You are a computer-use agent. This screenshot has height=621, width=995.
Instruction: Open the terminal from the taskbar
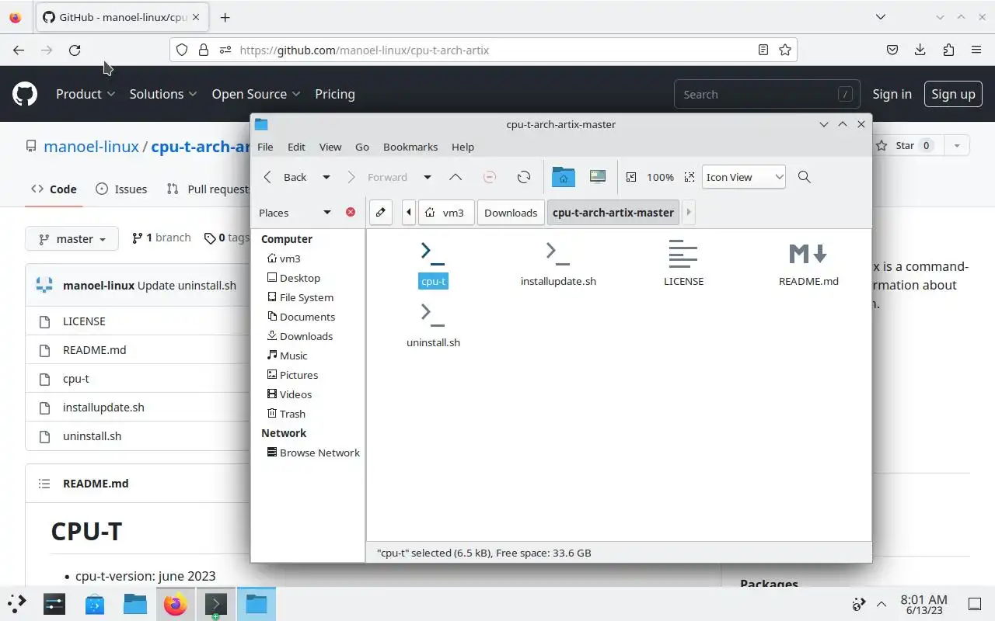click(215, 604)
